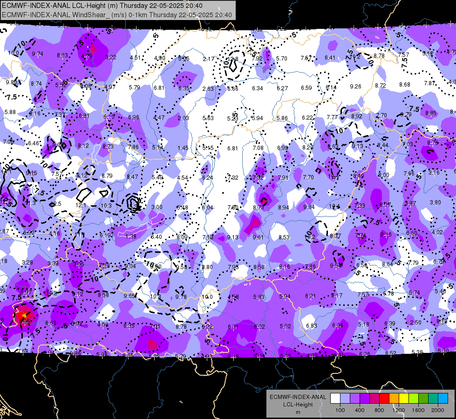This screenshot has height=419, width=456.
Task: Click the map value 9.65
Action: pyautogui.click(x=129, y=296)
